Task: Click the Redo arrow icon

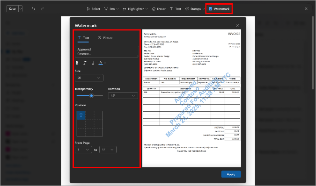Action: click(x=42, y=9)
